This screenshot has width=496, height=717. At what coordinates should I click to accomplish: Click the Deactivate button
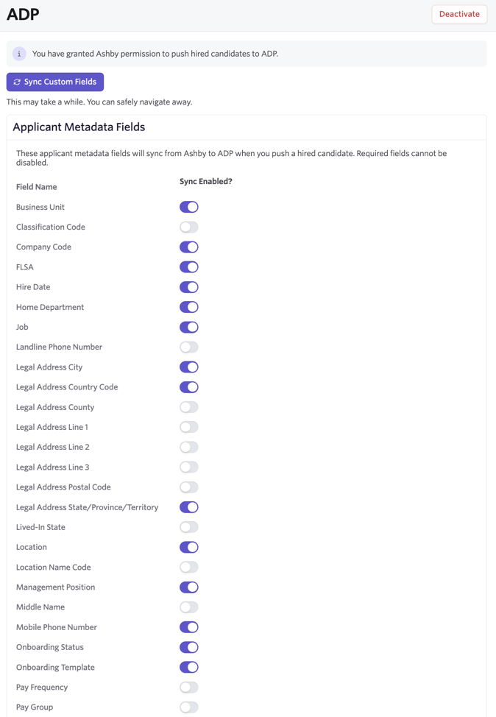[x=459, y=14]
